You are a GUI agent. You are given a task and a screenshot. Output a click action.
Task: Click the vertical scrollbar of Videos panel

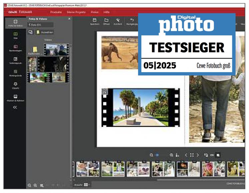coord(71,112)
